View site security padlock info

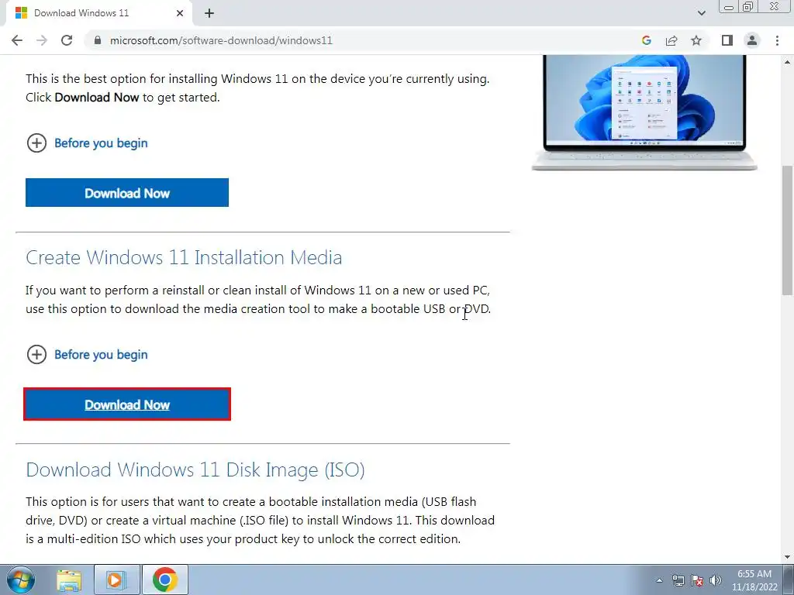pos(98,40)
